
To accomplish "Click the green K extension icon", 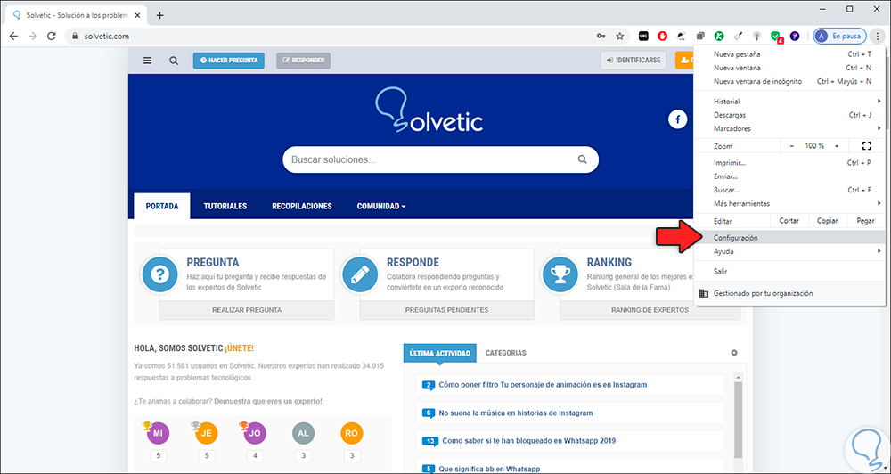I will coord(719,36).
